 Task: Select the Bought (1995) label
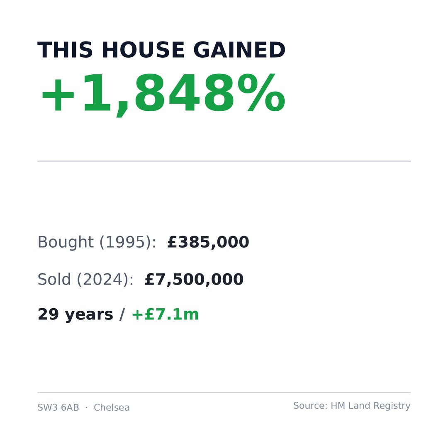point(97,242)
